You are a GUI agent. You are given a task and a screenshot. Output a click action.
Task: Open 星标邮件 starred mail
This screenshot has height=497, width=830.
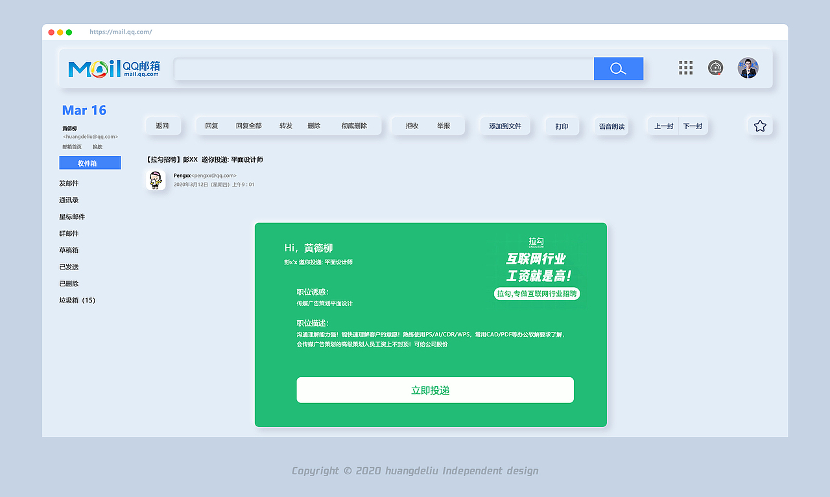[x=72, y=217]
